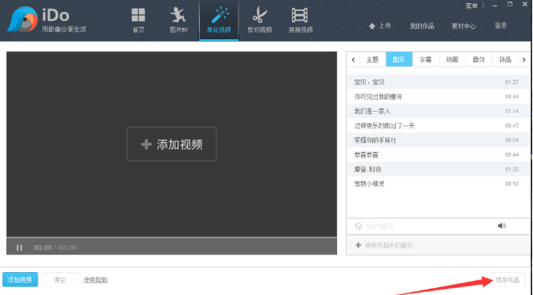Click the iDo parrot logo
This screenshot has width=533, height=295.
point(22,19)
